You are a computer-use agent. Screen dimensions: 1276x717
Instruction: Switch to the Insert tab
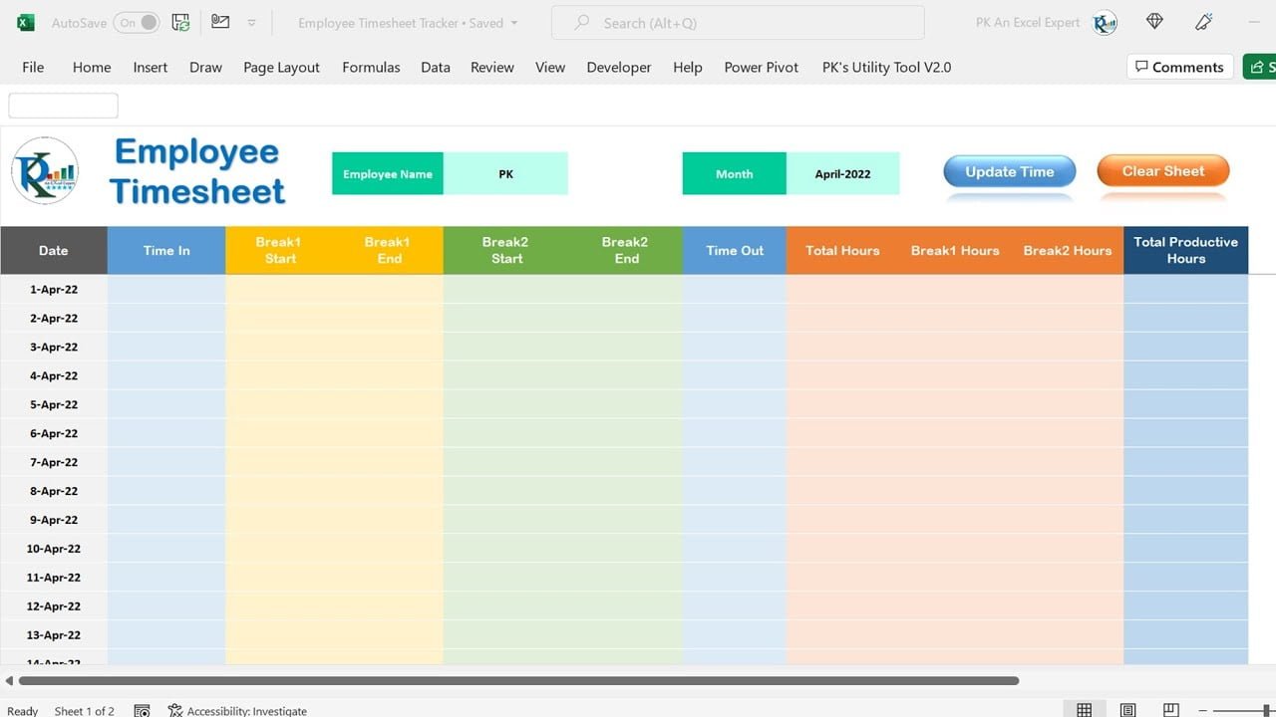click(151, 67)
